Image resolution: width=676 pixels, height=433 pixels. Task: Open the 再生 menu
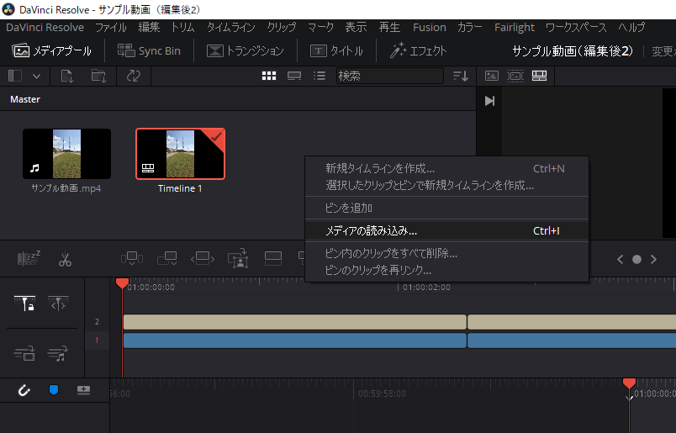click(390, 27)
